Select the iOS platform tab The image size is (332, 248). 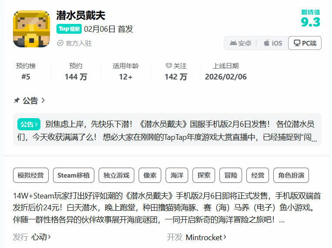(x=272, y=43)
